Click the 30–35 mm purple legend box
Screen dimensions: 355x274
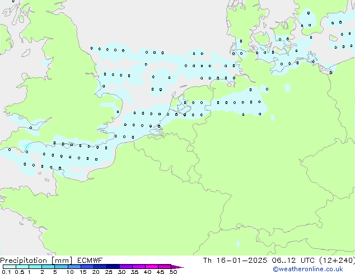coord(125,267)
